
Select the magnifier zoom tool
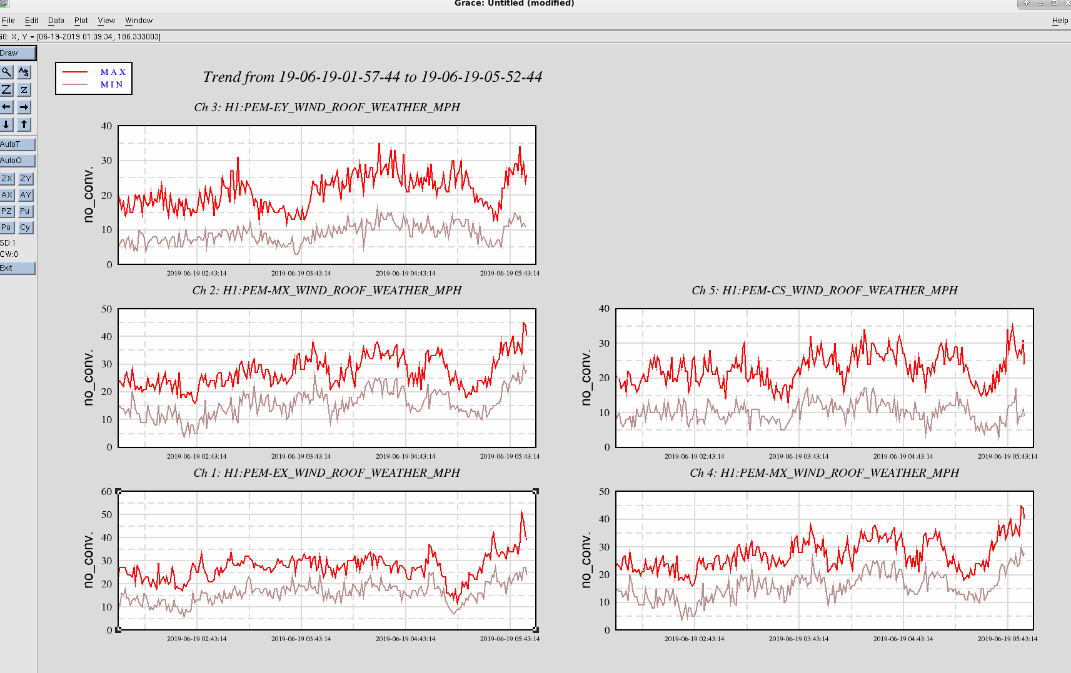point(6,72)
